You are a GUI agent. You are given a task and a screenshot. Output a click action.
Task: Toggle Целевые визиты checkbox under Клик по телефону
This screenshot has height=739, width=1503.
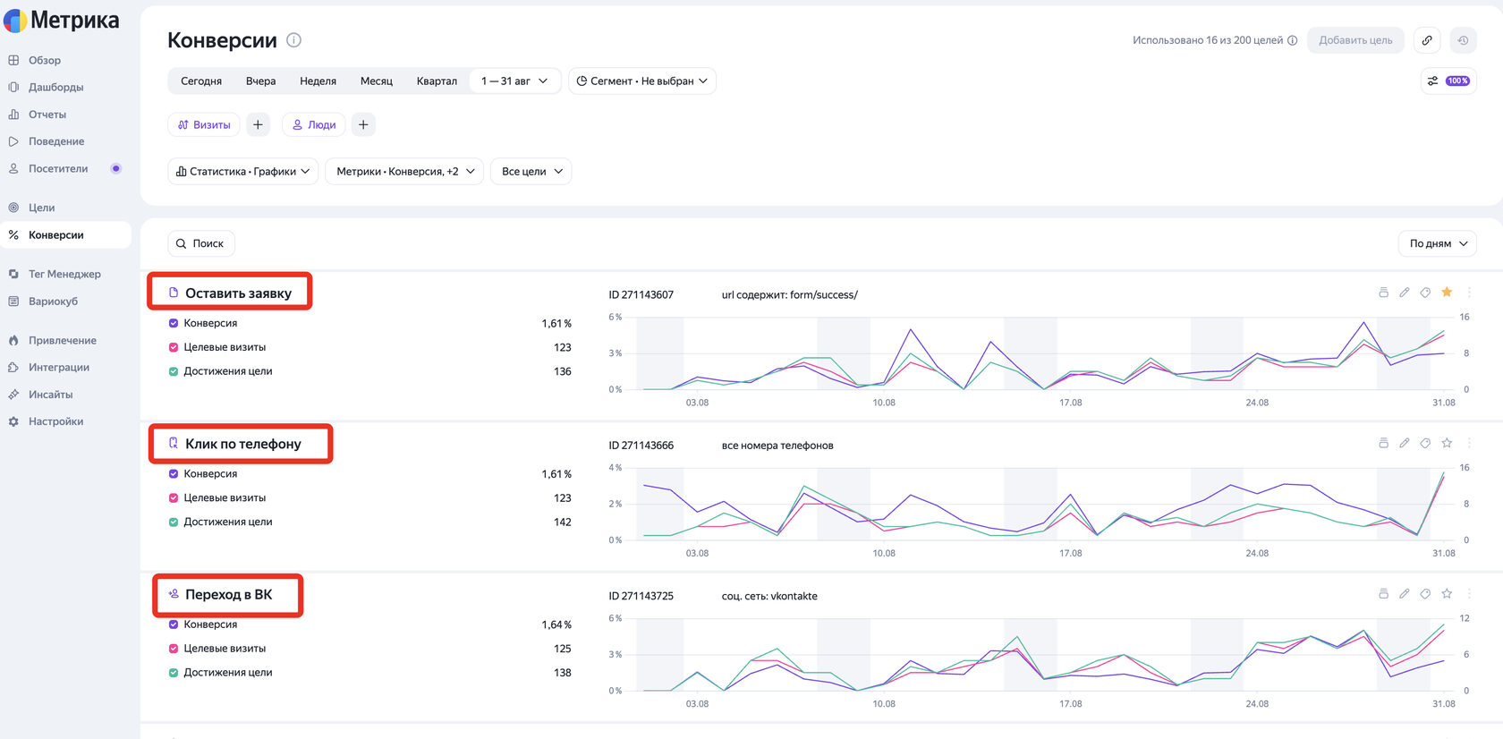click(x=174, y=497)
